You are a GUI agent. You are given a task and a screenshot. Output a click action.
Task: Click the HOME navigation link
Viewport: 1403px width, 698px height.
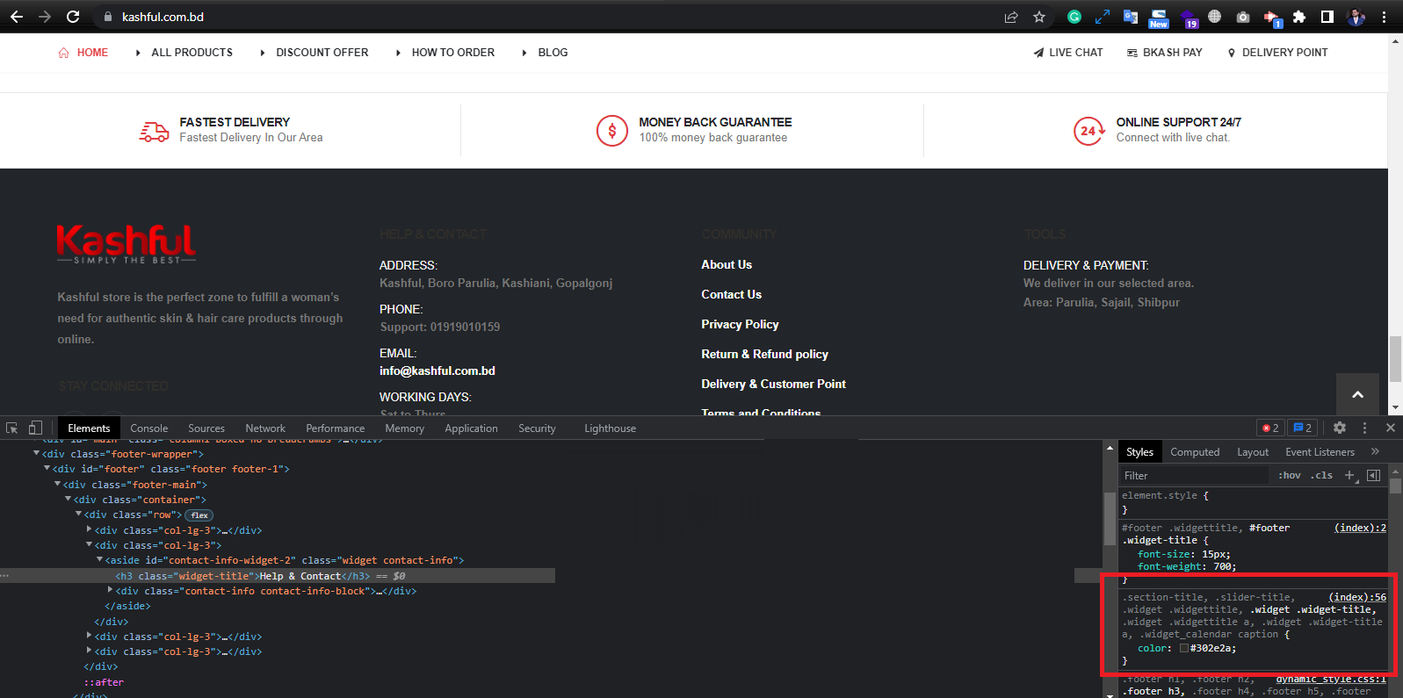click(83, 53)
